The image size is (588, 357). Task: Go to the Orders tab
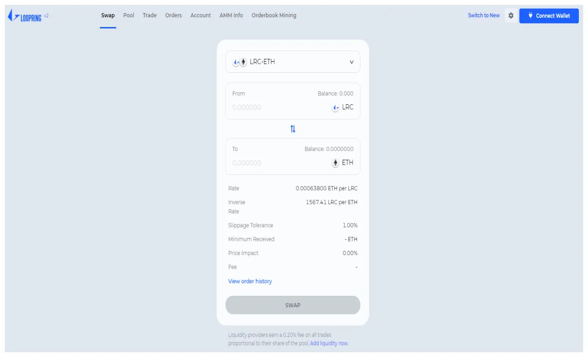174,15
